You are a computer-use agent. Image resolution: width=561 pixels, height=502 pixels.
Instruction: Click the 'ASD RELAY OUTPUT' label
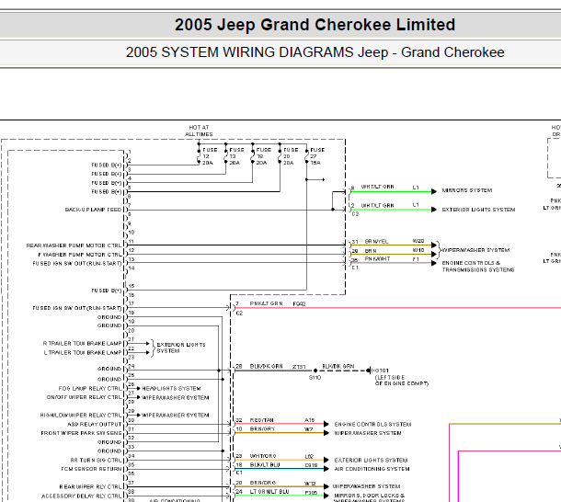(x=95, y=425)
